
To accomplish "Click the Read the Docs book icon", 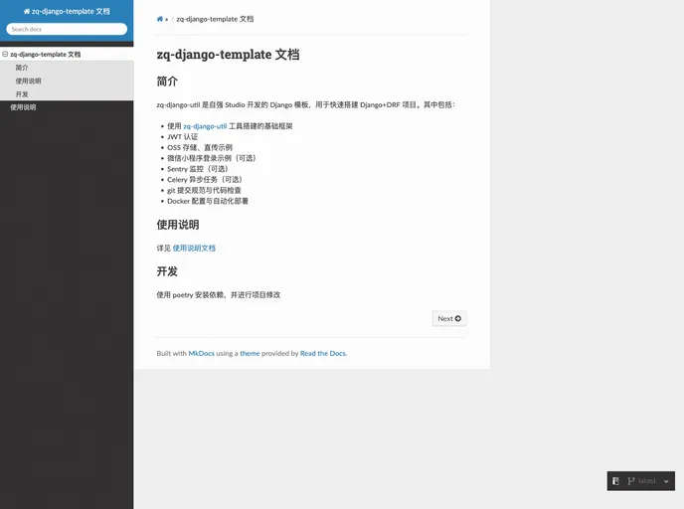I will coord(616,481).
